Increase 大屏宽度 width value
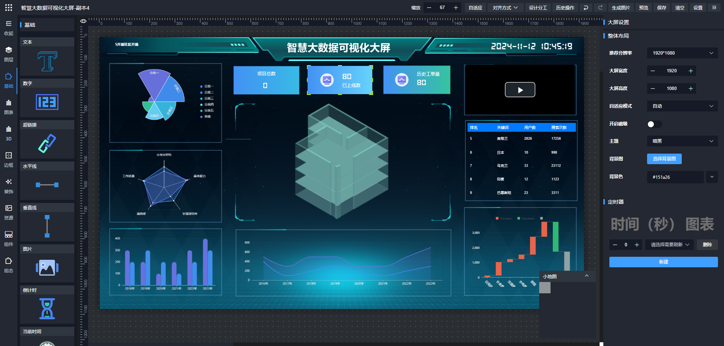This screenshot has width=724, height=346. point(691,71)
